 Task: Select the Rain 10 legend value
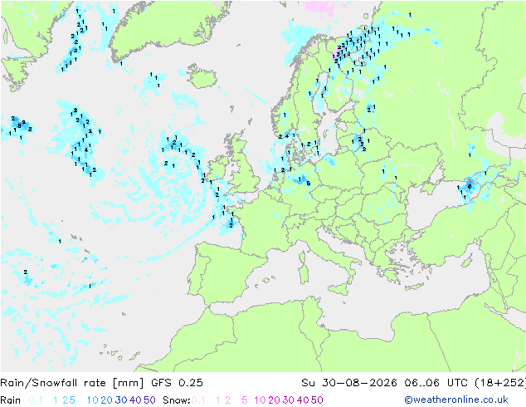click(93, 400)
